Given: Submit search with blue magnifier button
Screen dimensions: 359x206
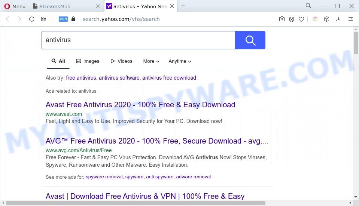Looking at the screenshot, I should coord(250,40).
